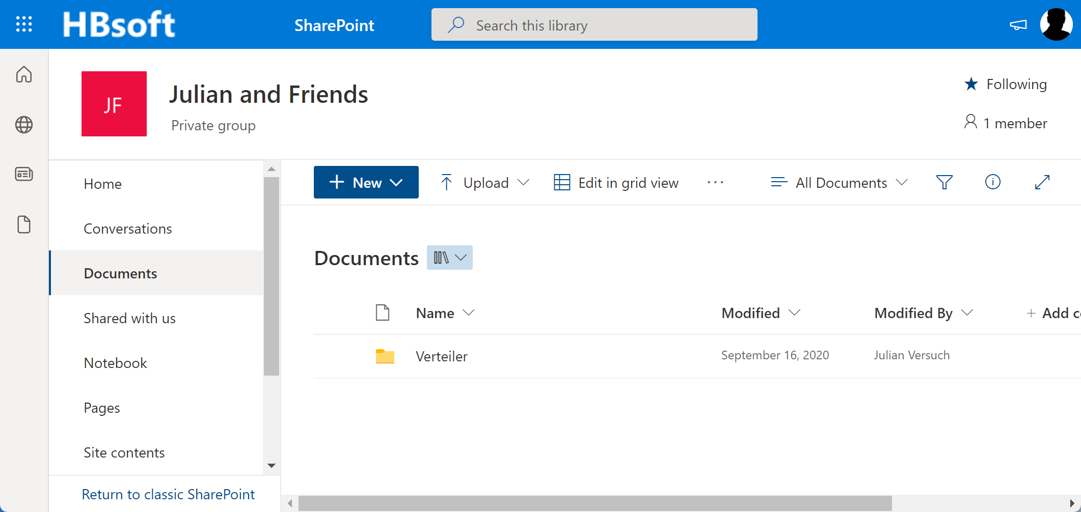
Task: Open the New dropdown button
Action: (366, 182)
